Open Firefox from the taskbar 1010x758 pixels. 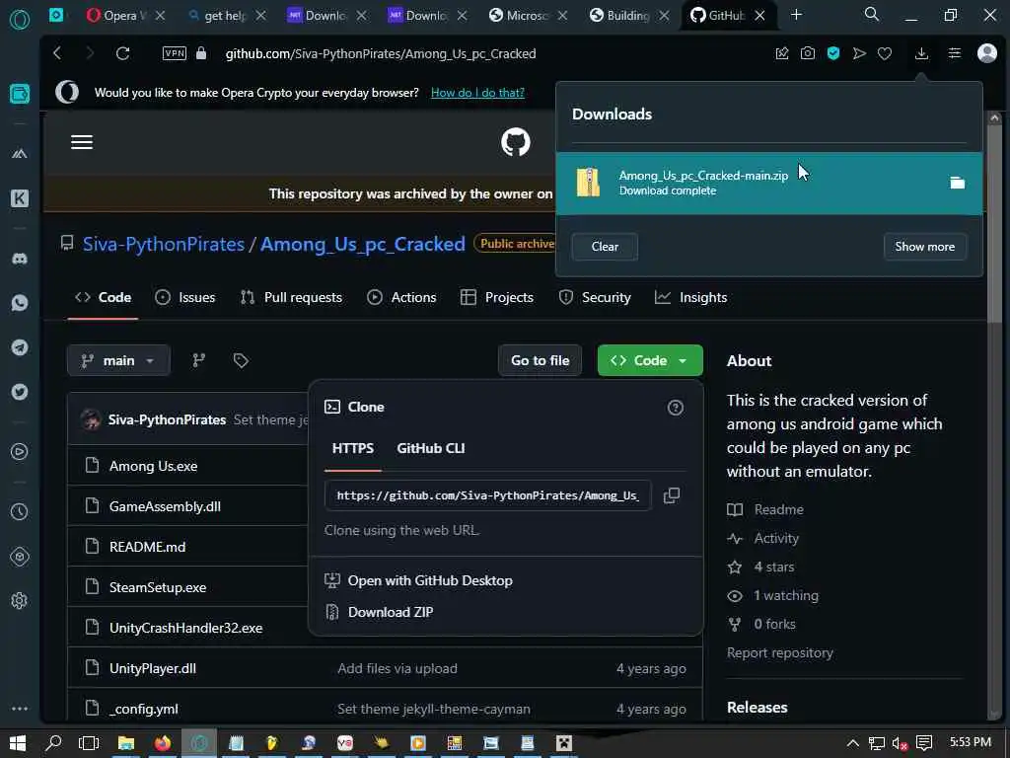(x=163, y=743)
